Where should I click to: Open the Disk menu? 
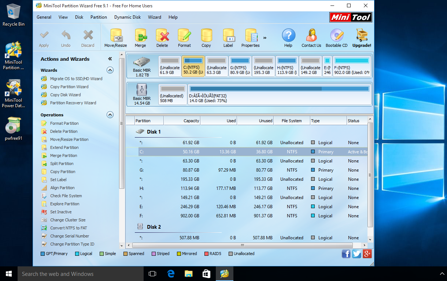[x=79, y=17]
